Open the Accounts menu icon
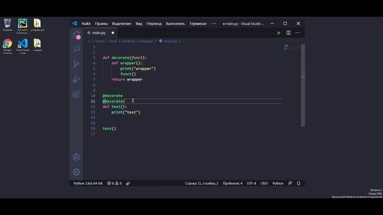The height and width of the screenshot is (215, 383). [x=77, y=157]
